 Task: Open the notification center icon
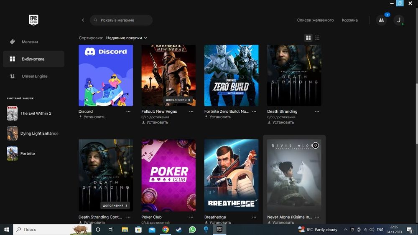[x=410, y=230]
